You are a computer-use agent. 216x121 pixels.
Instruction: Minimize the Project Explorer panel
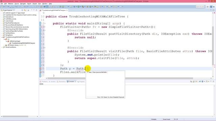[34, 10]
